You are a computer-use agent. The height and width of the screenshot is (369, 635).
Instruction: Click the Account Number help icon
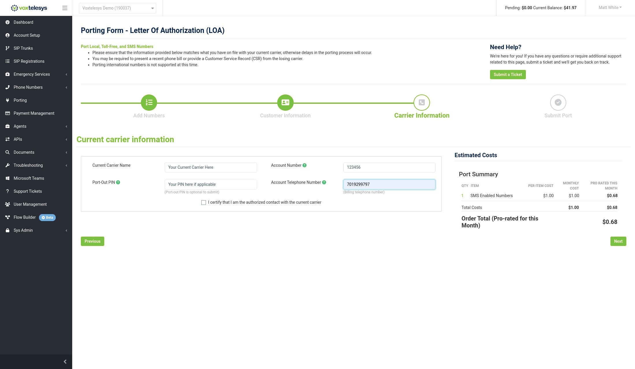pos(304,165)
